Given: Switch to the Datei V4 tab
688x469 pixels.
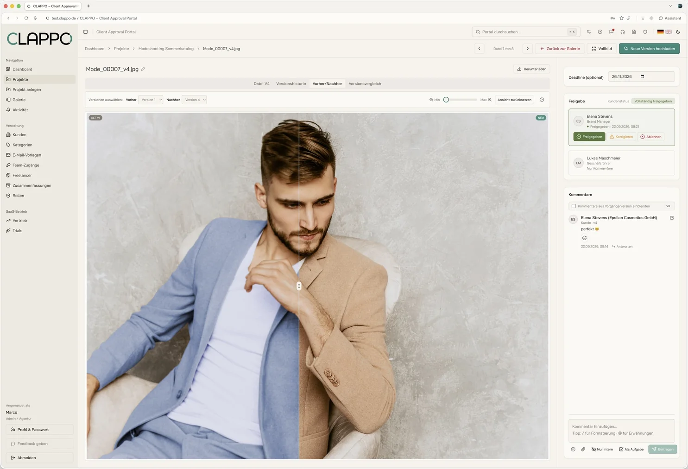Looking at the screenshot, I should pos(261,84).
